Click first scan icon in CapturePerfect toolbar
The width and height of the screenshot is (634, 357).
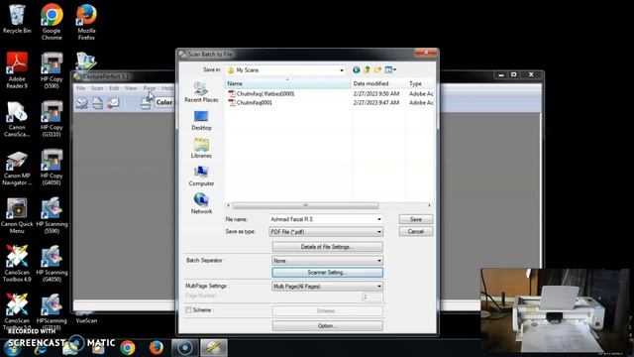coord(81,103)
